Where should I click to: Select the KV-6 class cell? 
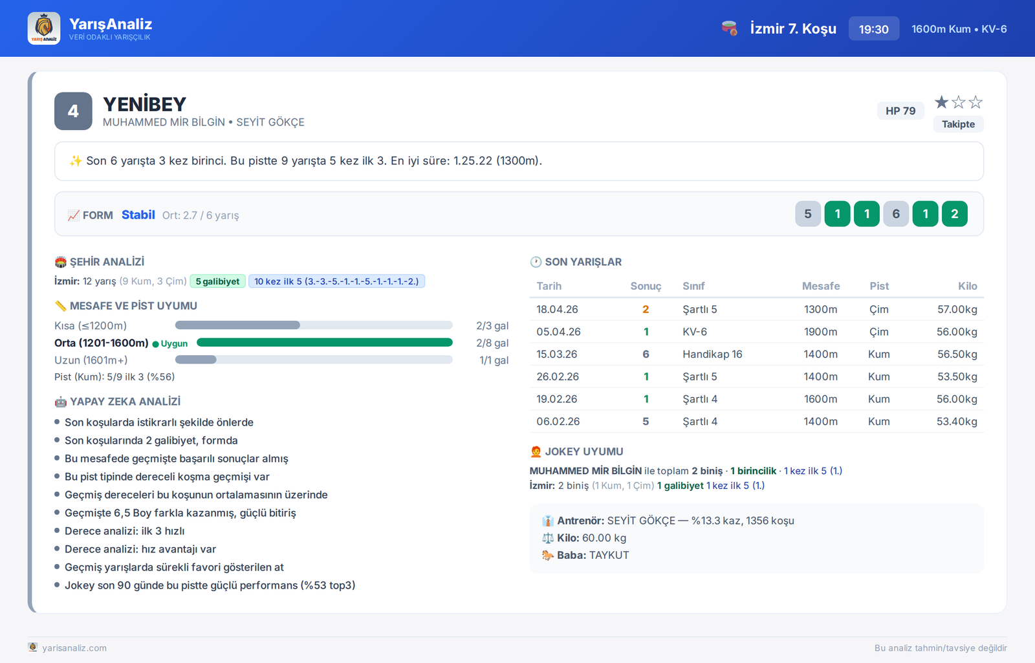[695, 332]
